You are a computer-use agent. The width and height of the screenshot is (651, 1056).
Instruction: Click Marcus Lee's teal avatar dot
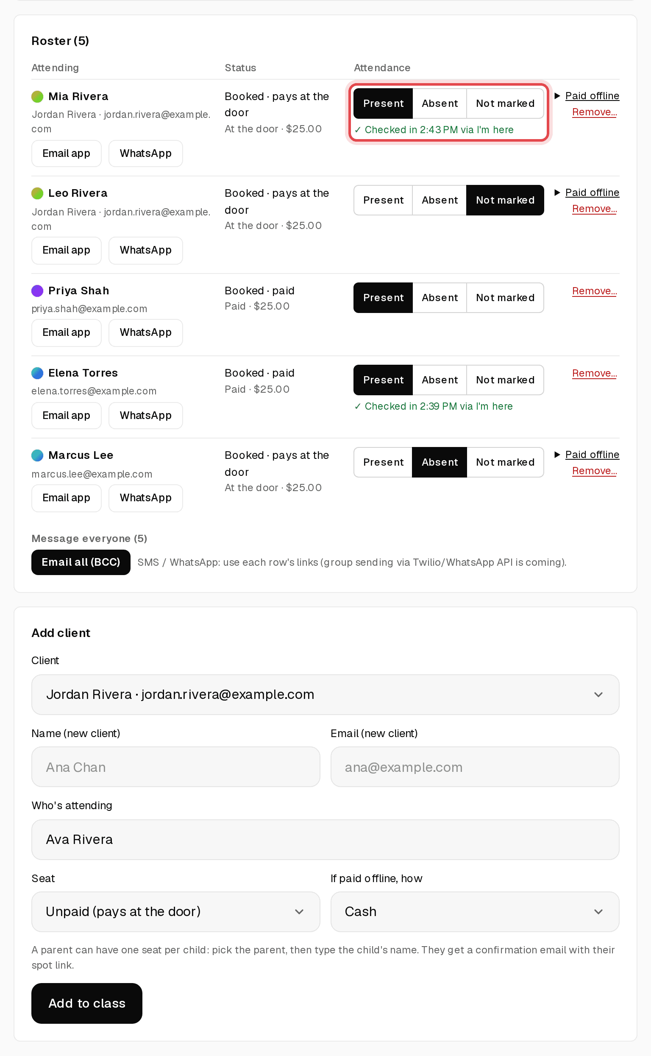(x=37, y=455)
